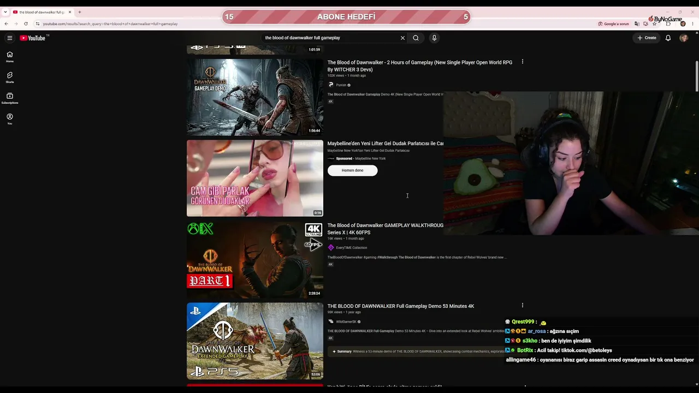Translate this page via the translate icon
Image resolution: width=699 pixels, height=393 pixels.
coord(637,24)
